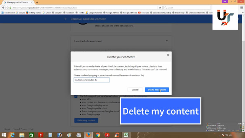The image size is (245, 138).
Task: Cancel the delete content dialog
Action: [x=135, y=90]
